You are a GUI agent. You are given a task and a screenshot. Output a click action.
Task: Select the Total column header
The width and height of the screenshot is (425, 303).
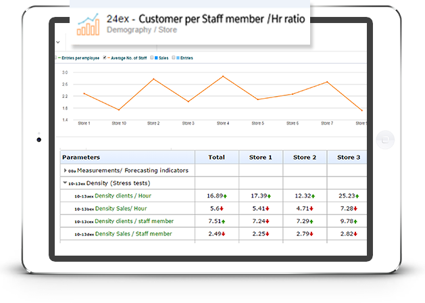pos(216,157)
